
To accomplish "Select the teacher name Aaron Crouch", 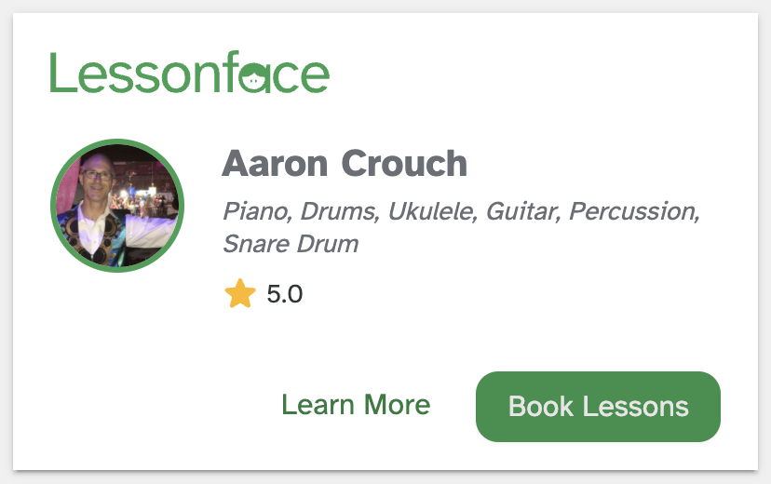I will point(345,164).
